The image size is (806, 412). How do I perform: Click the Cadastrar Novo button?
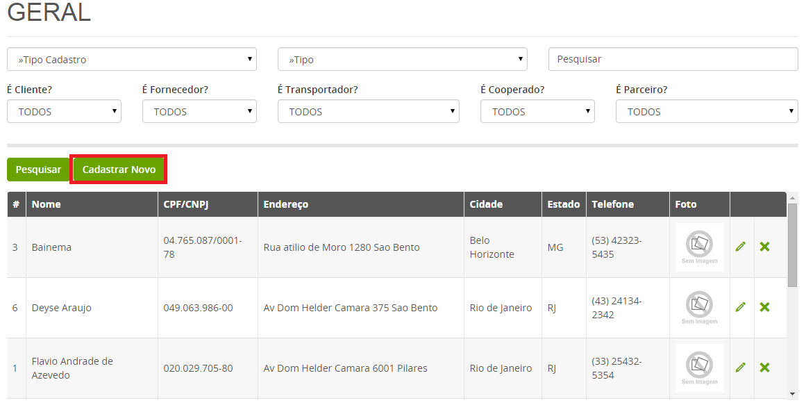pyautogui.click(x=119, y=170)
